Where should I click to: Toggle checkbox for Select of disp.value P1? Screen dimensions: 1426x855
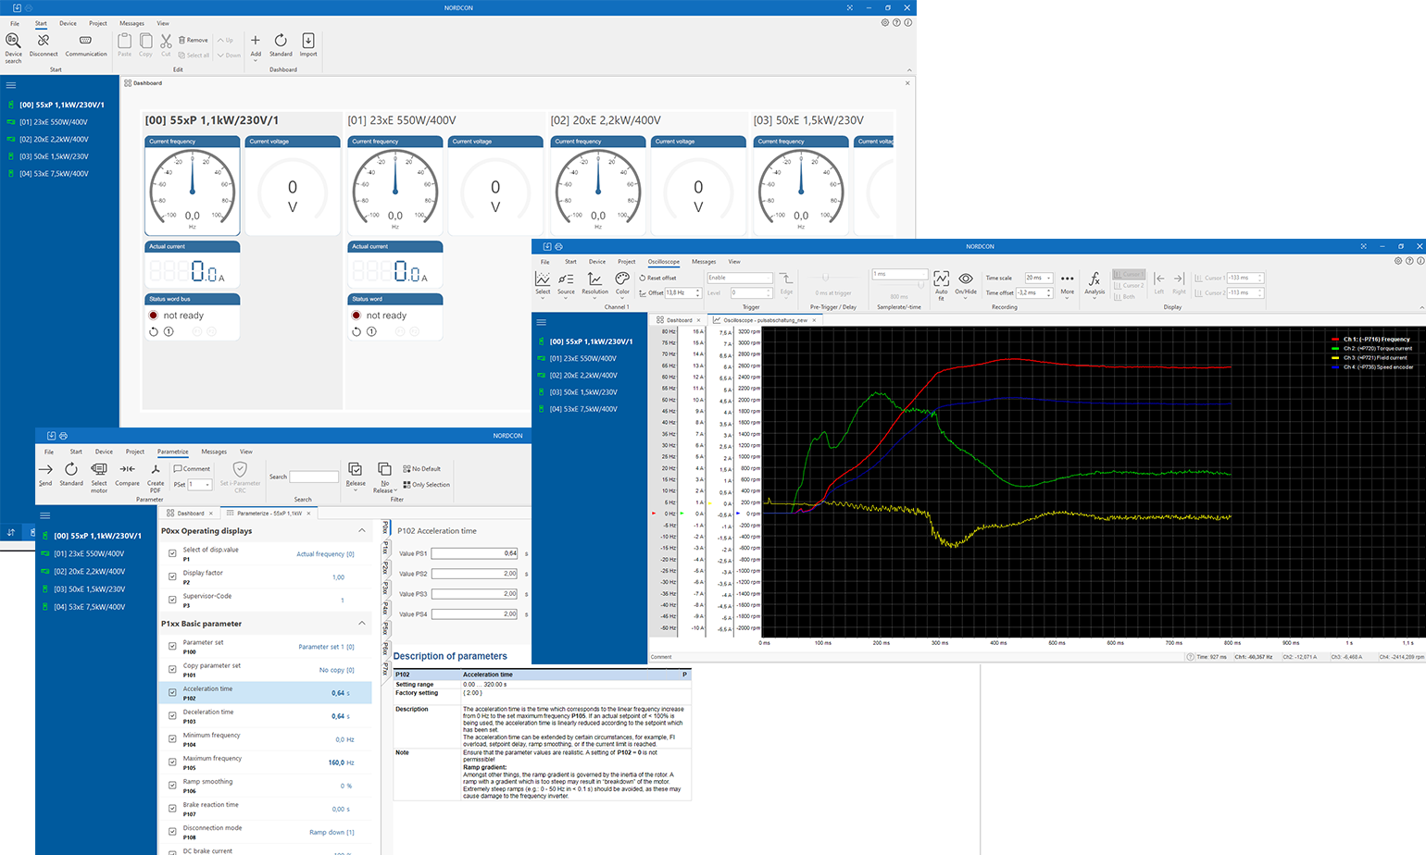click(x=172, y=553)
